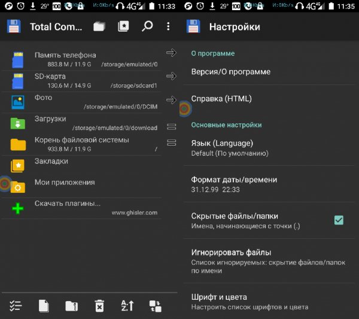Image resolution: width=359 pixels, height=319 pixels.
Task: Tap the side arrow next to Фото
Action: [x=171, y=100]
